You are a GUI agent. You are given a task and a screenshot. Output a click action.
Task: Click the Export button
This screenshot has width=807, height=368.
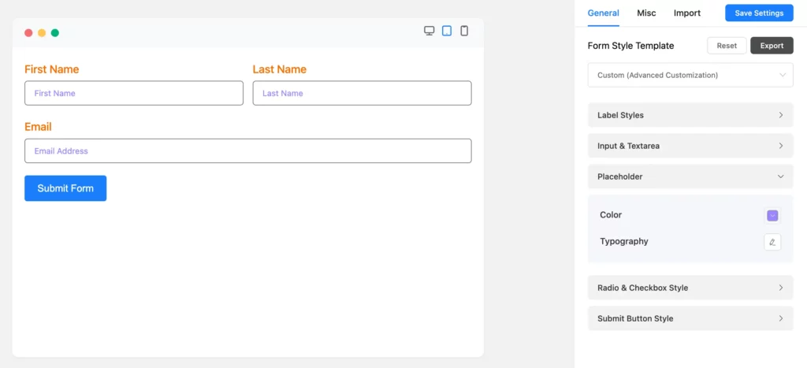point(772,46)
